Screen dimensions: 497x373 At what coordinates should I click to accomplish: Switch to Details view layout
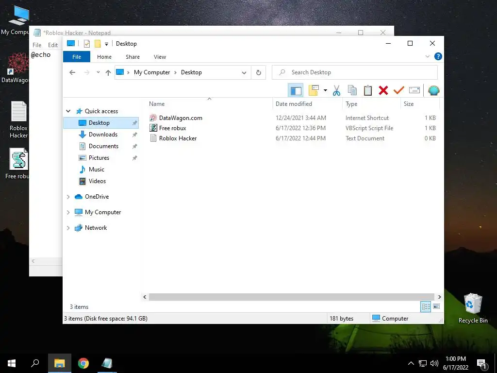[x=426, y=306]
